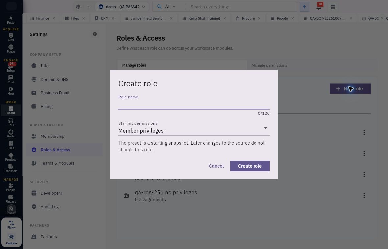This screenshot has height=249, width=388.
Task: Open Pages in the sidebar
Action: 11,49
